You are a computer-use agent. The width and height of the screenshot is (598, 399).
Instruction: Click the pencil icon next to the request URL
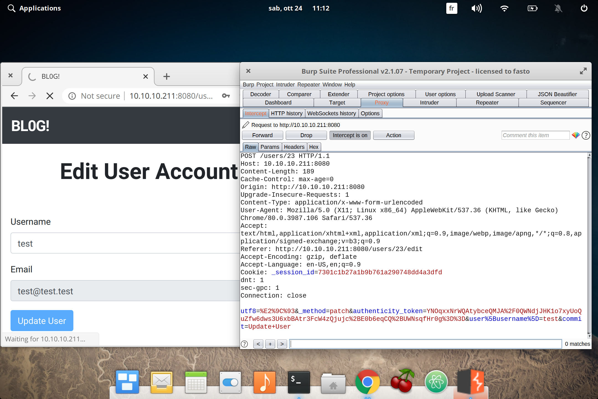tap(245, 125)
